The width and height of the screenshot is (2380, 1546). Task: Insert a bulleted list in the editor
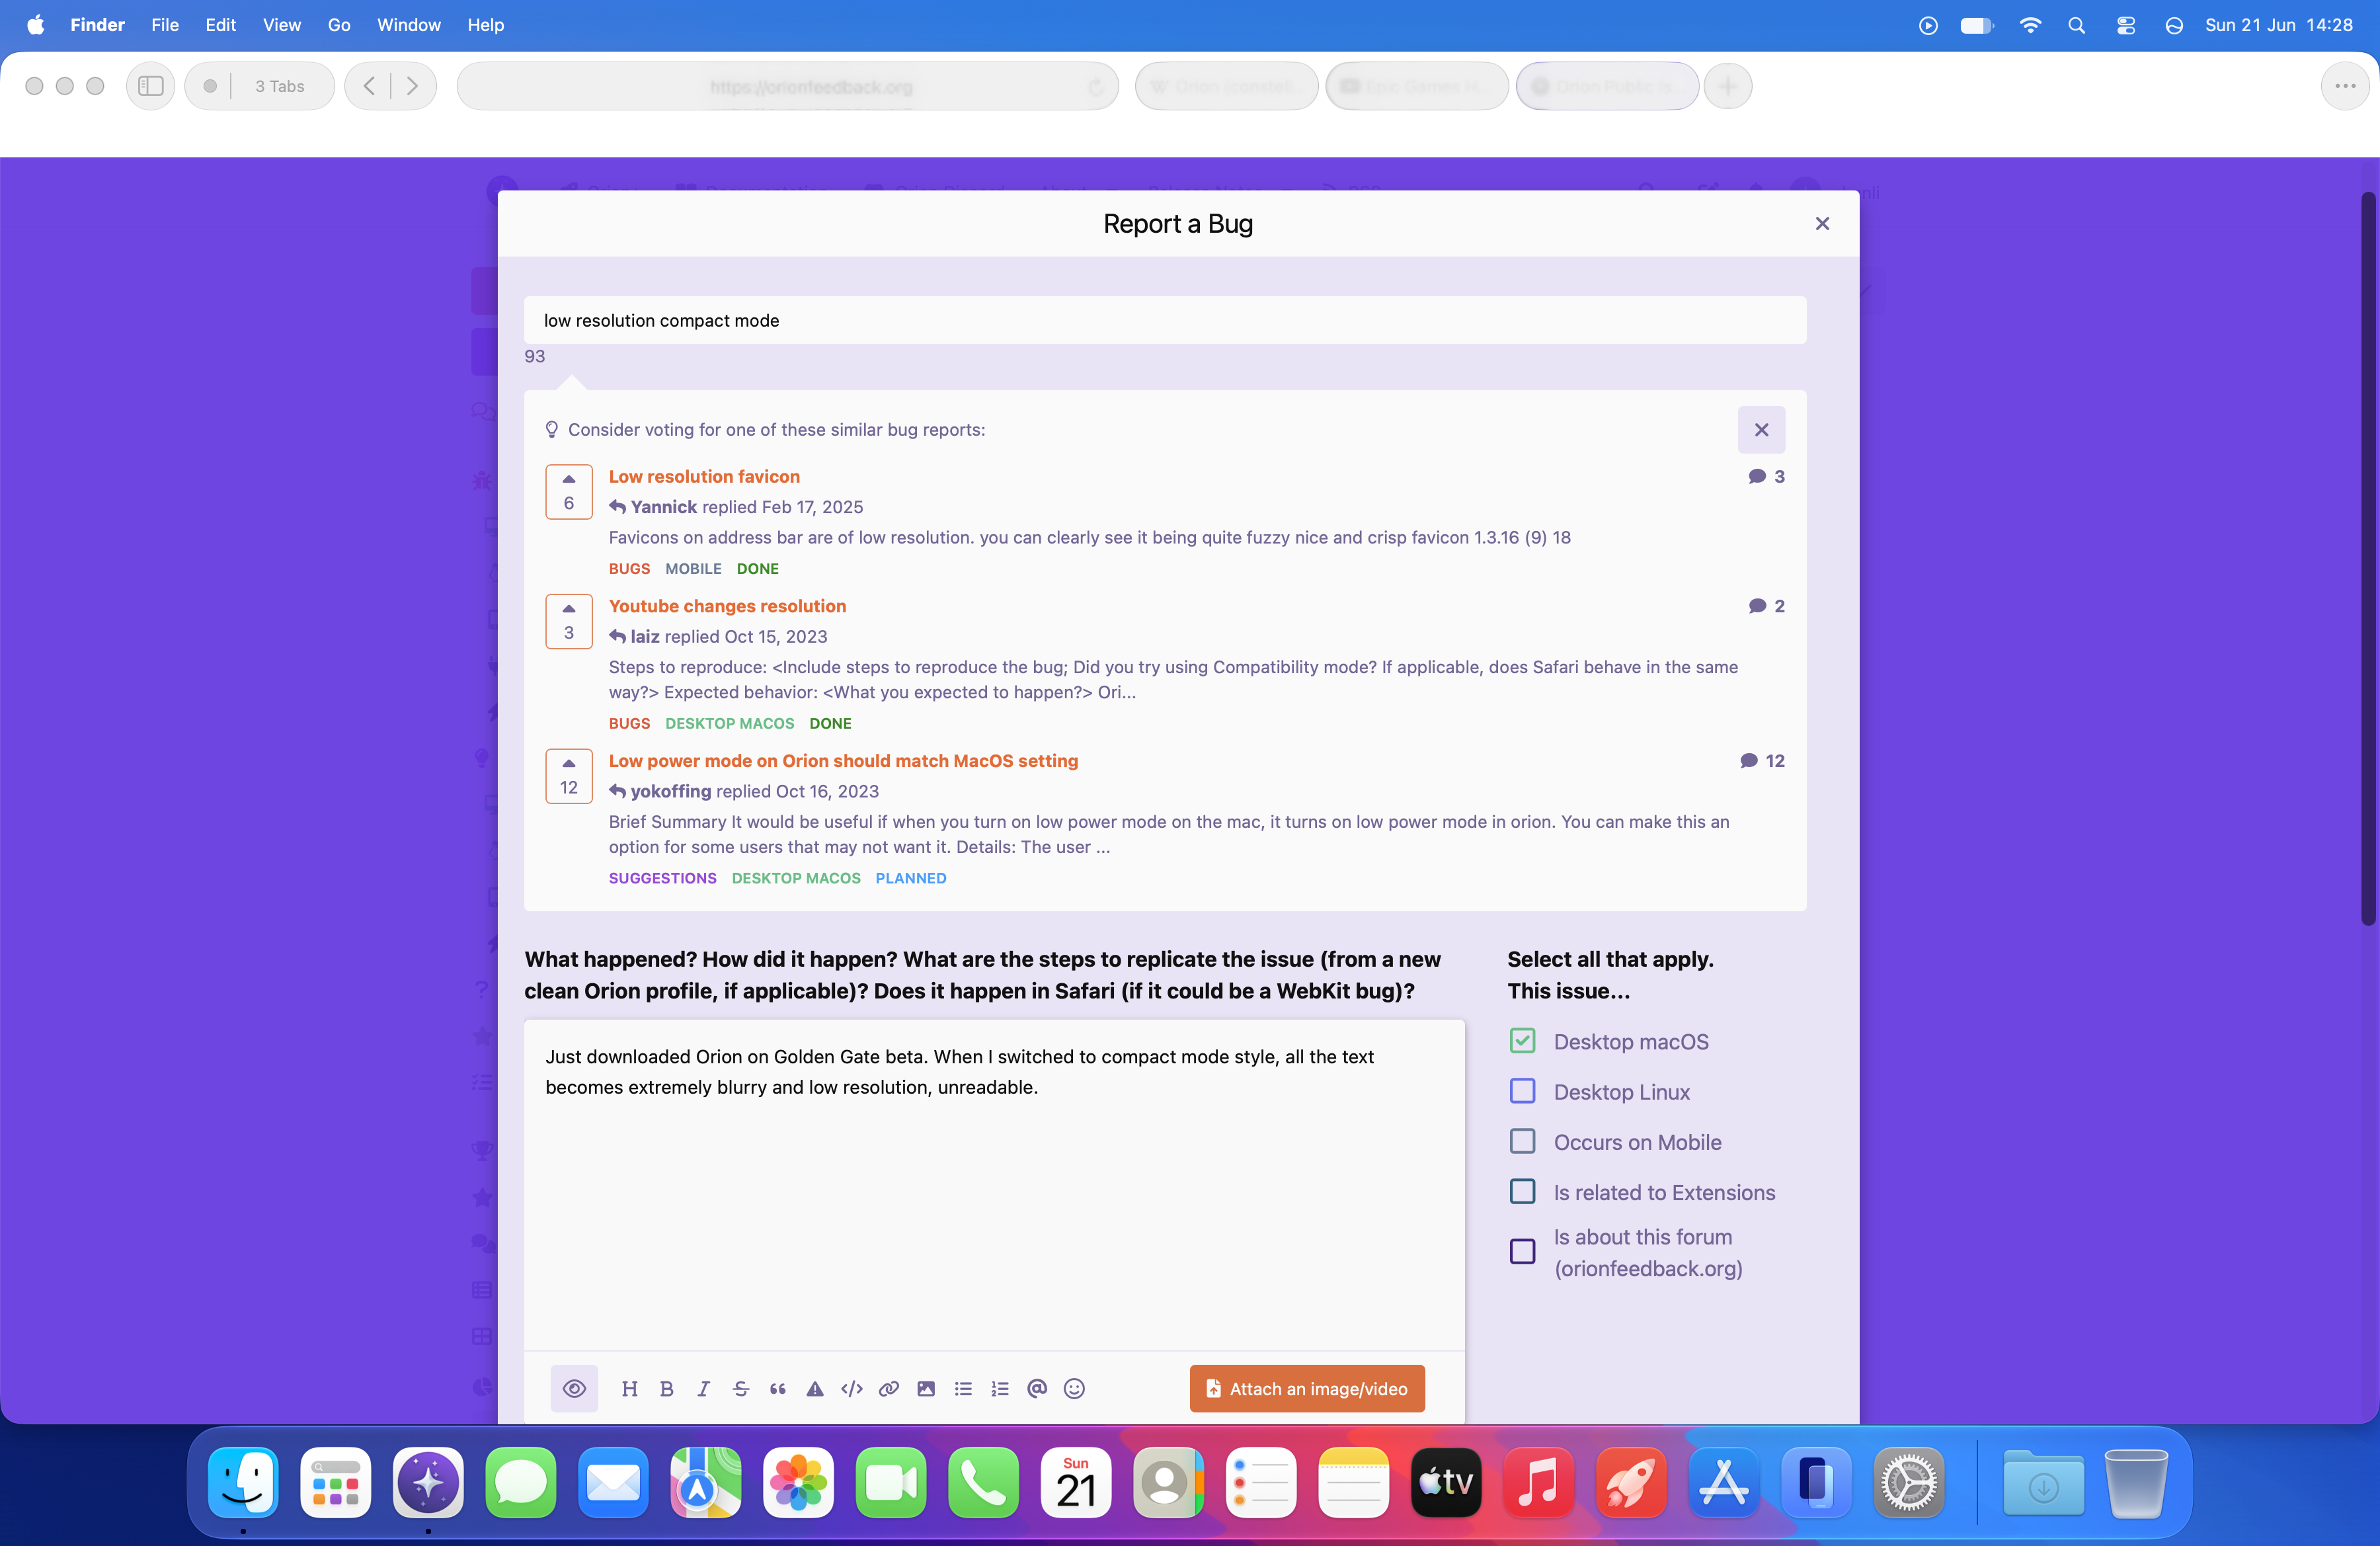point(963,1388)
